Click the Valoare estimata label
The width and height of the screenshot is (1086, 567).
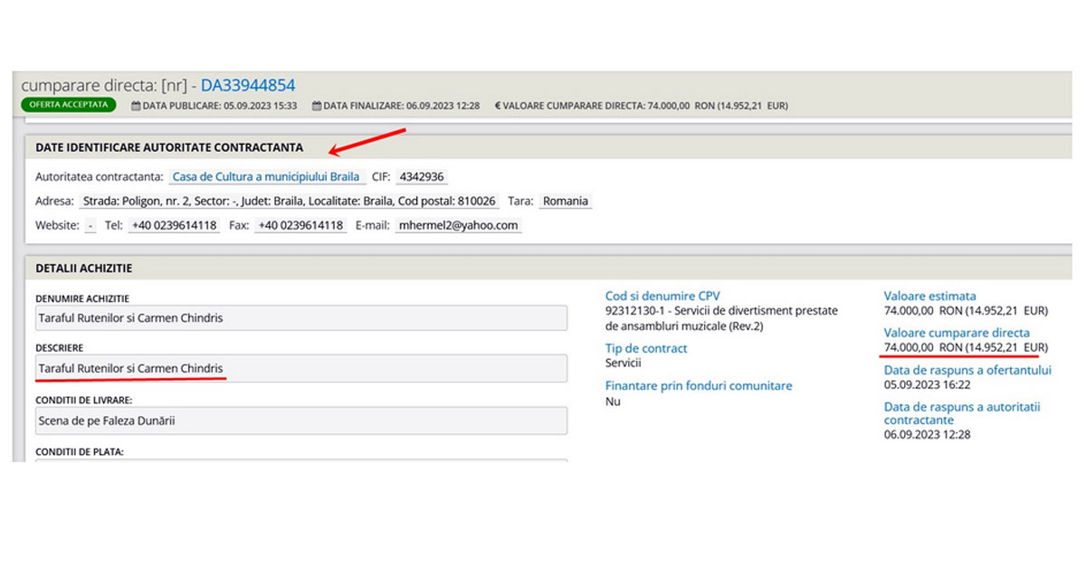click(x=930, y=296)
